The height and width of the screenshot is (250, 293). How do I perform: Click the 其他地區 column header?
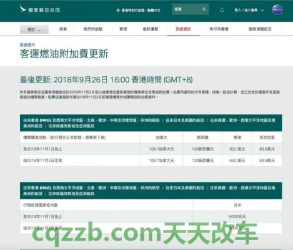point(267,137)
